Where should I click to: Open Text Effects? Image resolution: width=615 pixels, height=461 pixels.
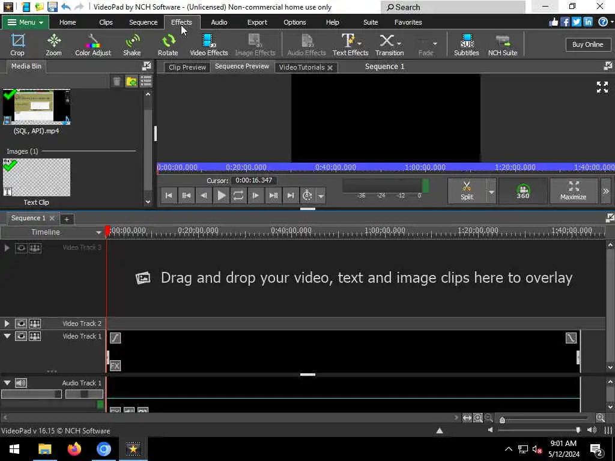[x=350, y=44]
